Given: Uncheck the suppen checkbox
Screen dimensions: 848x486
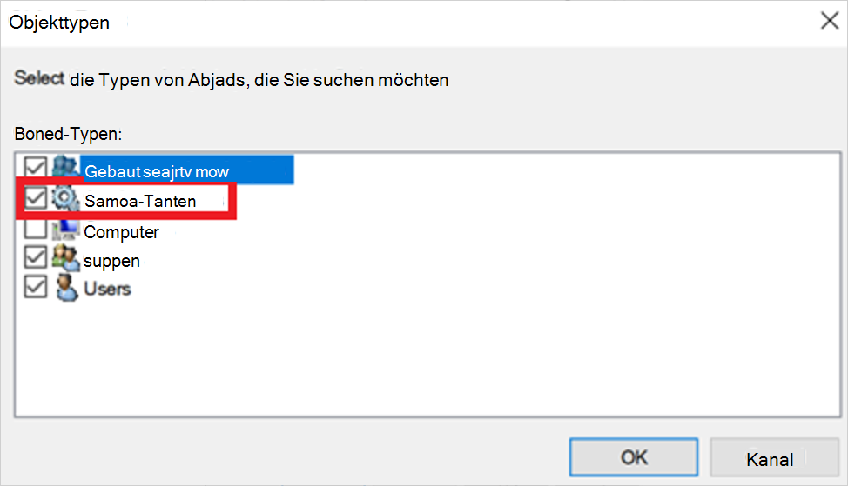Looking at the screenshot, I should point(36,259).
